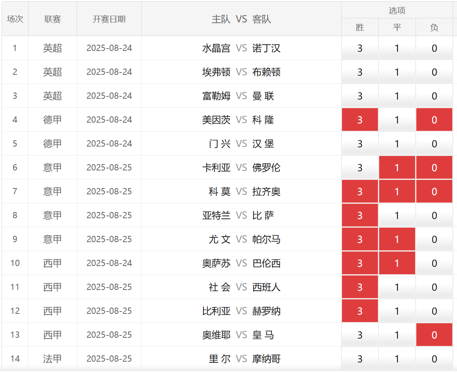Deselect win (3) for 奥萨苏 VS 巴伦西
The width and height of the screenshot is (457, 373).
(360, 263)
